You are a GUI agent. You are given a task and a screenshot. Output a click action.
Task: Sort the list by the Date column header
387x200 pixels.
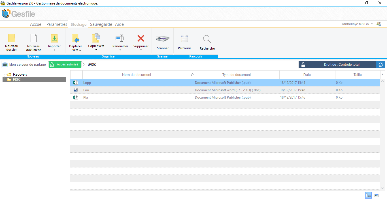(x=307, y=75)
